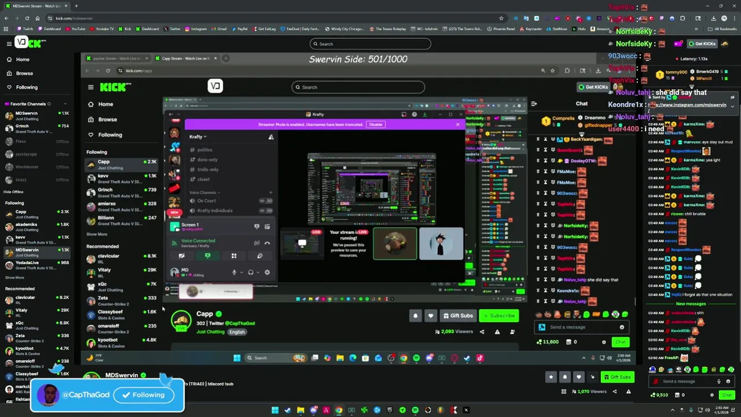Click the browser home icon
Viewport: 741px width, 417px height.
[37, 18]
